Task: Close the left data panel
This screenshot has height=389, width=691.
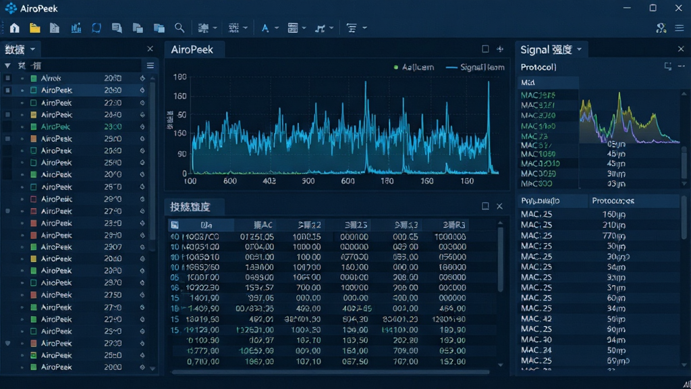Action: (x=150, y=49)
